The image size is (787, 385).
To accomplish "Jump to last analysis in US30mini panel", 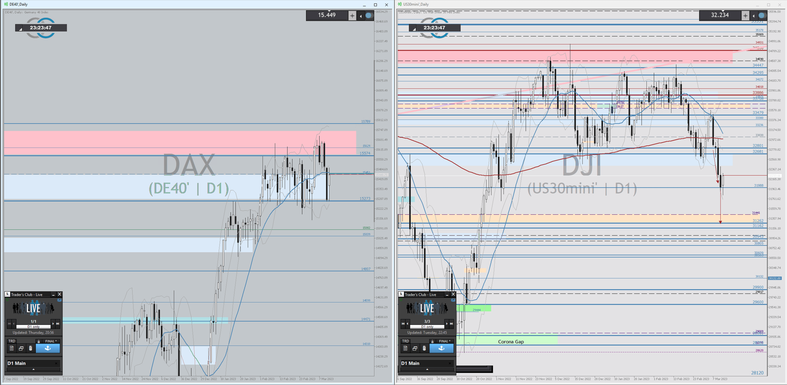I will tap(451, 324).
